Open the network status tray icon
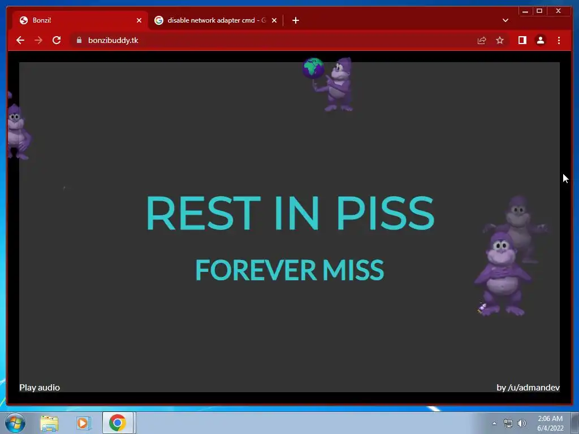Screen dimensions: 579x434 tap(508, 423)
